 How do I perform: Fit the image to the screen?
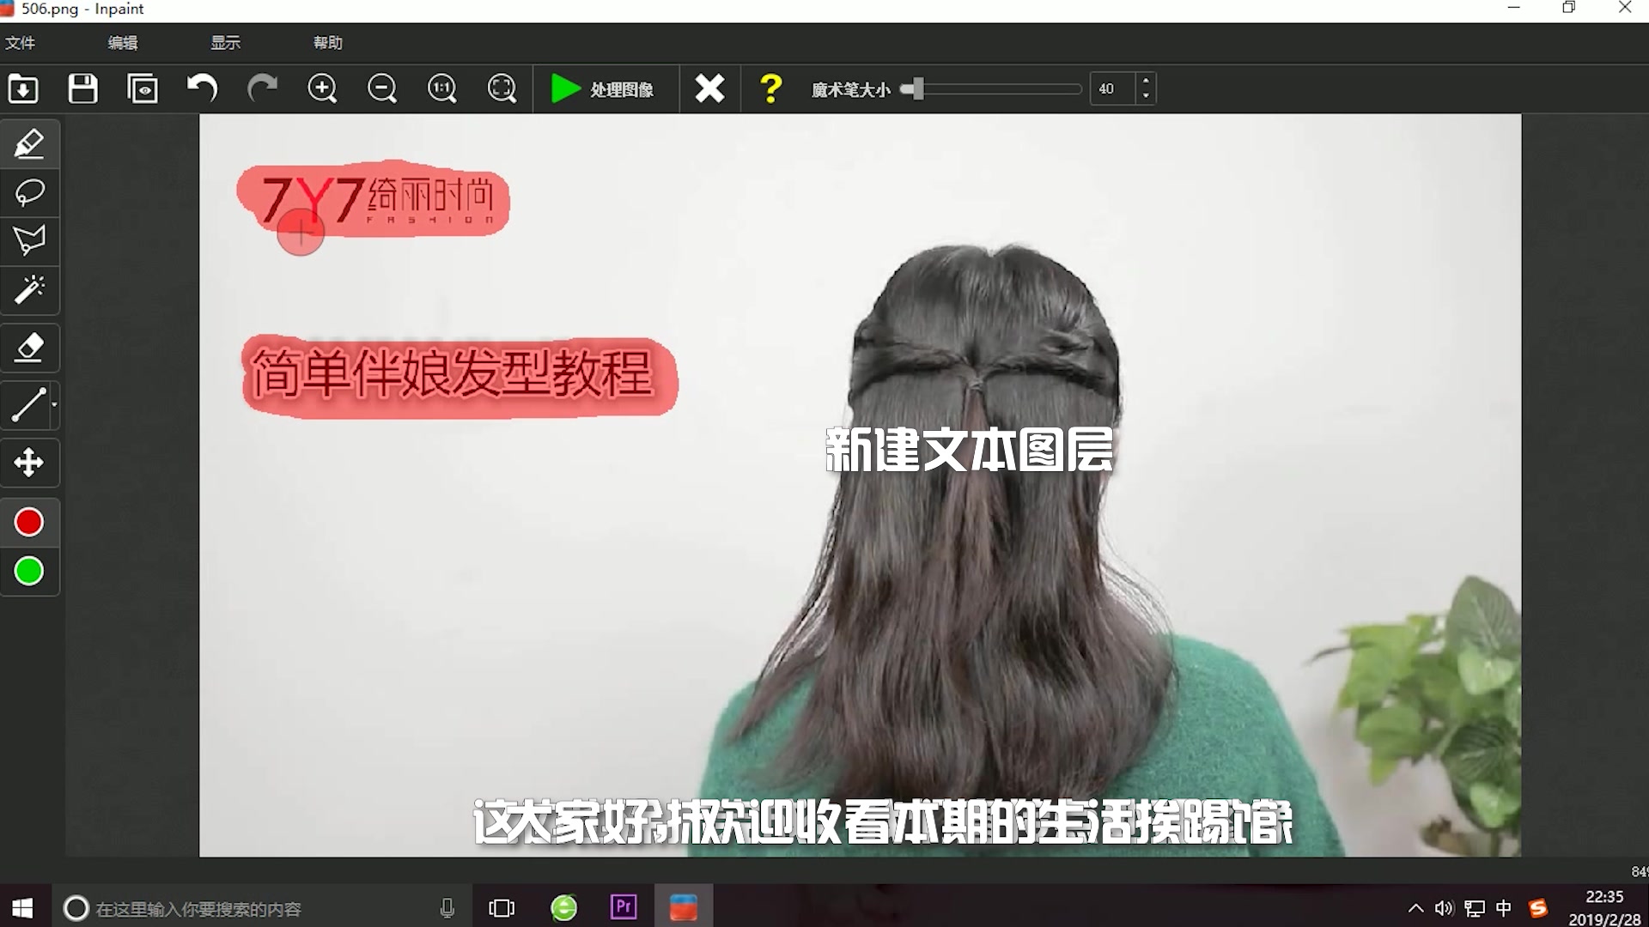pyautogui.click(x=502, y=88)
